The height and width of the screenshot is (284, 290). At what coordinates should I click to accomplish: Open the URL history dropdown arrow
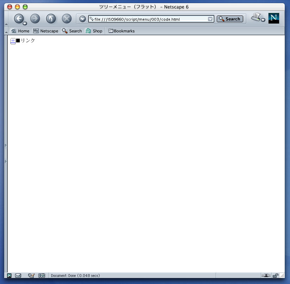[210, 19]
